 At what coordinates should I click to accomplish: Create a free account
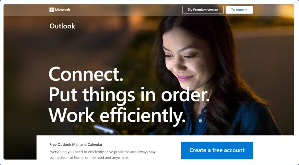[217, 150]
